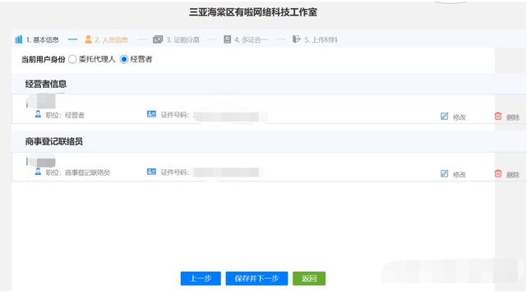
Task: Click edit icon in 商事登记联络员 row
Action: pos(445,174)
